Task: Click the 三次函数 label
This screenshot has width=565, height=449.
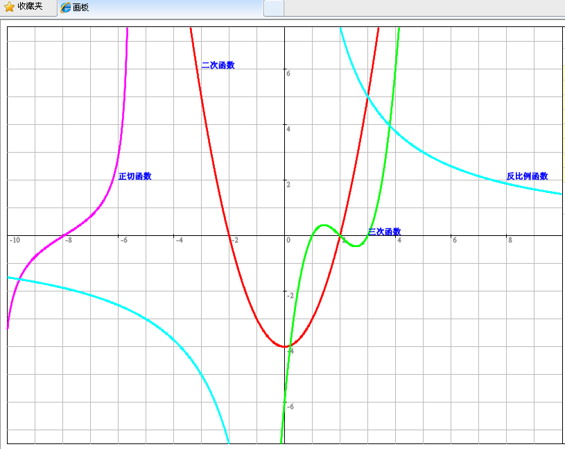Action: (x=384, y=232)
